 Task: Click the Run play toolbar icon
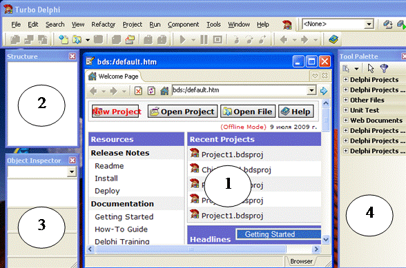183,40
